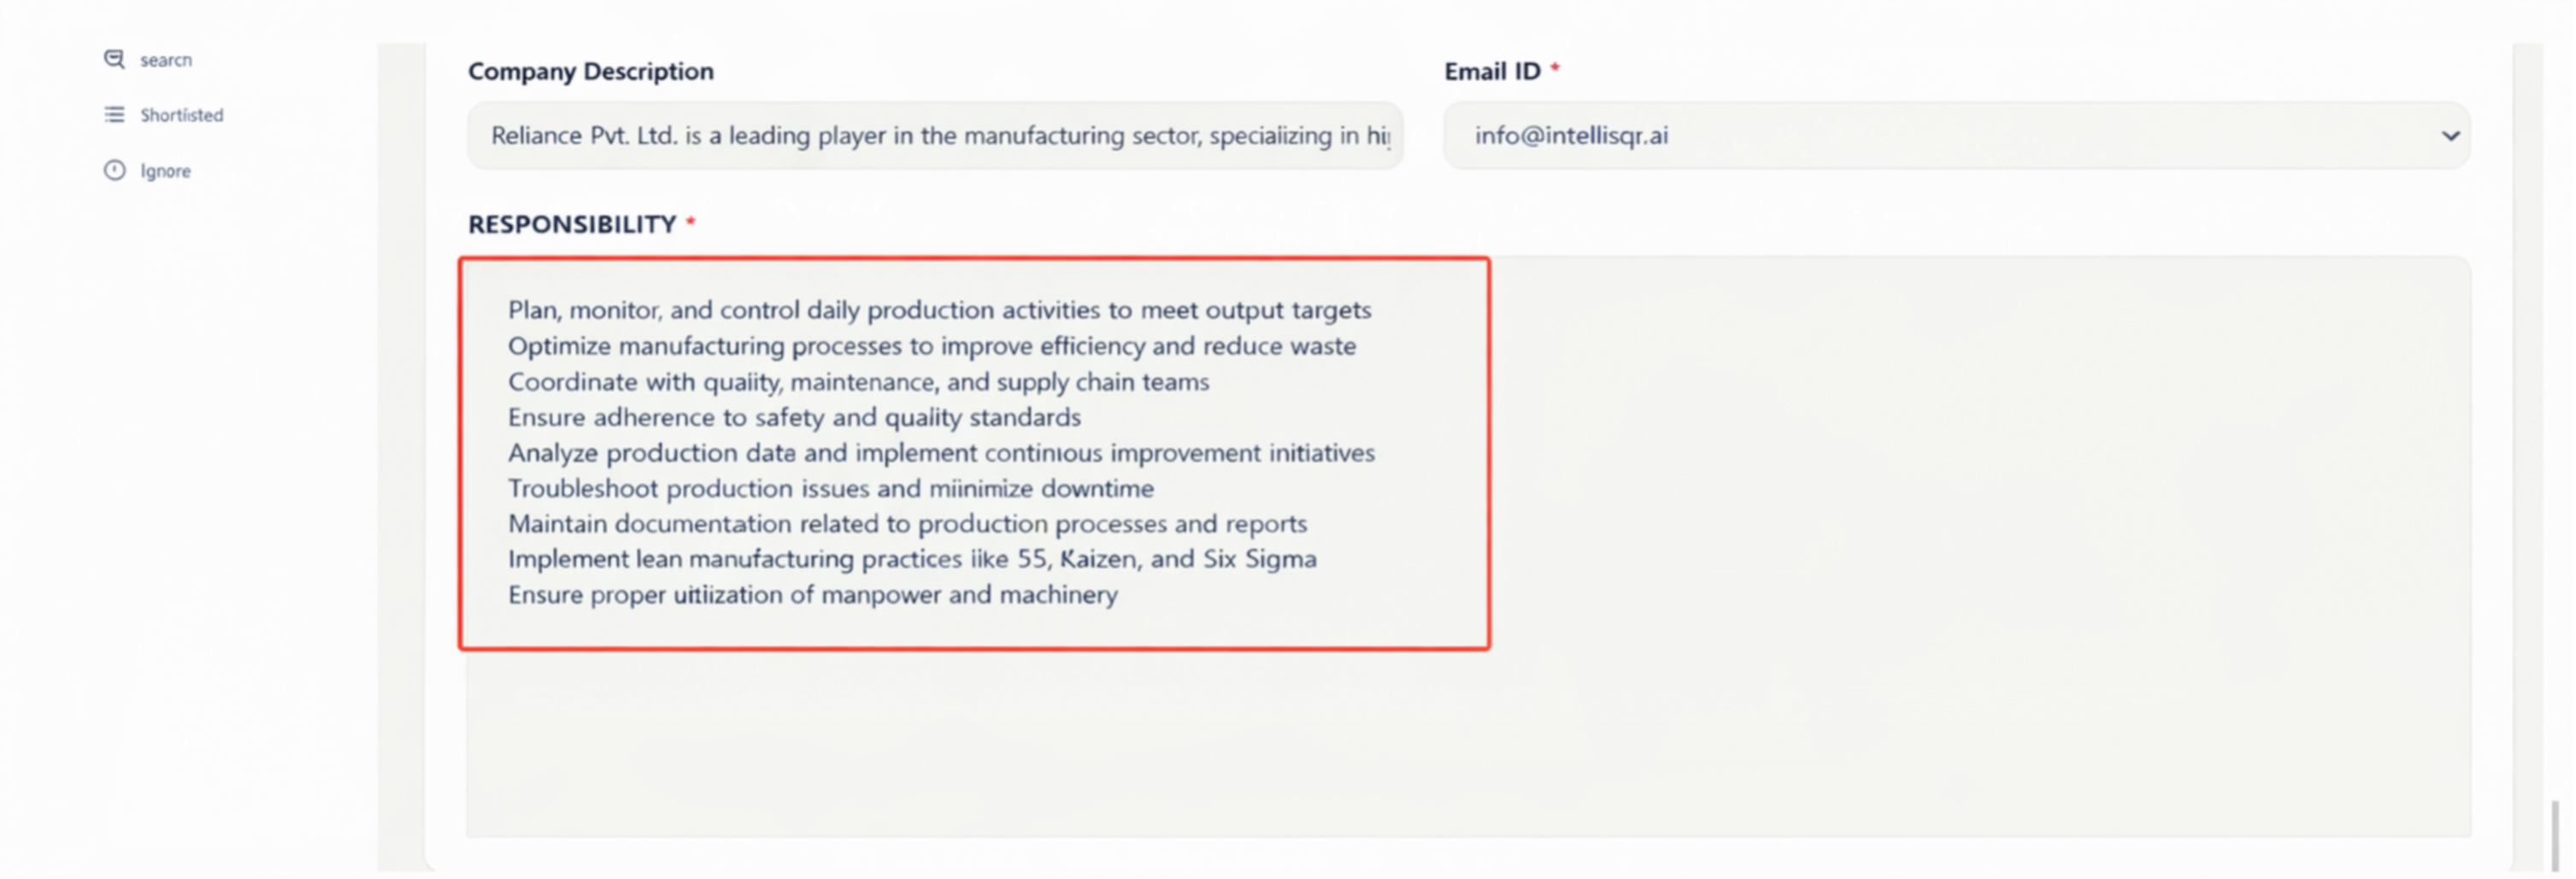The image size is (2576, 879).
Task: Click the "Email ID" field label
Action: [x=1492, y=72]
